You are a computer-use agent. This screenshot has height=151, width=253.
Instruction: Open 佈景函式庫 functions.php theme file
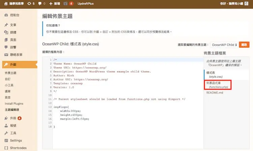(x=218, y=85)
